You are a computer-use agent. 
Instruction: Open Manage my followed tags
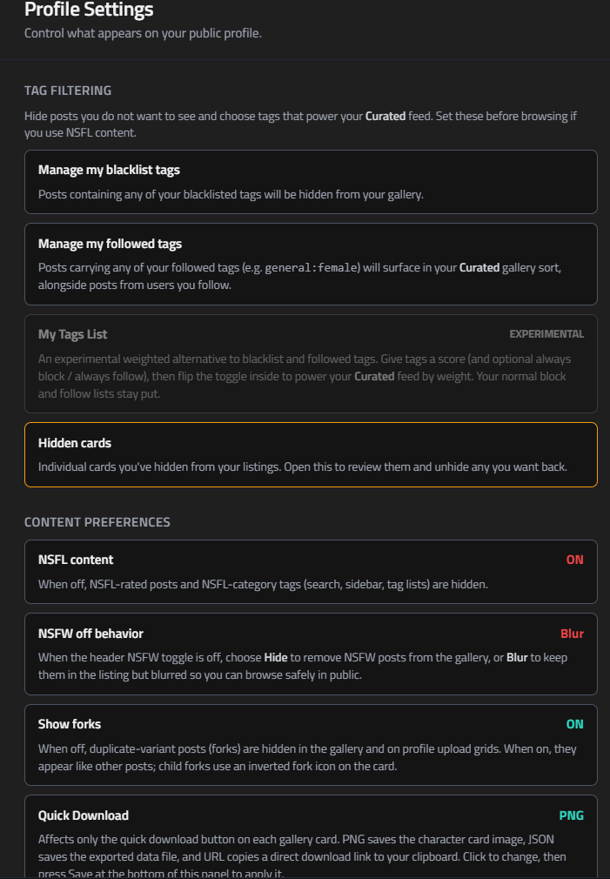311,264
